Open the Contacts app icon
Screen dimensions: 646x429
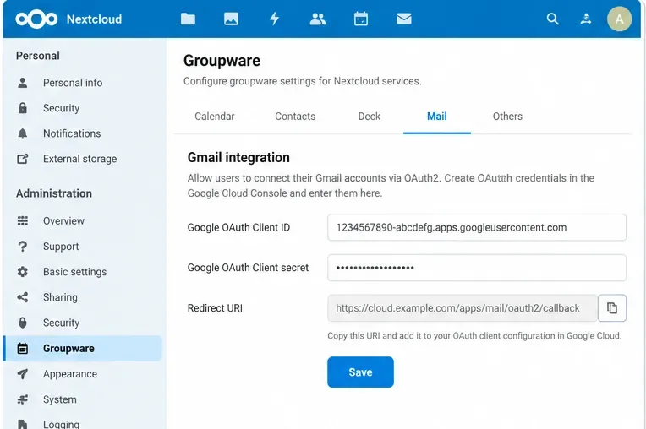(318, 19)
